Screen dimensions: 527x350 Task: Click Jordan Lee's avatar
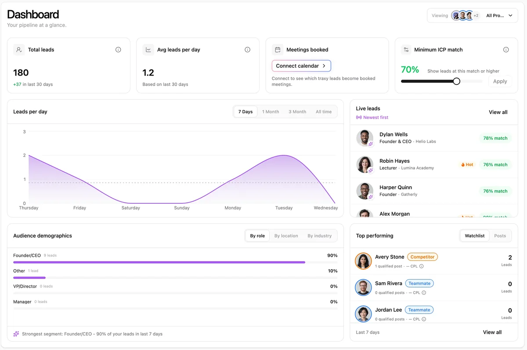363,314
